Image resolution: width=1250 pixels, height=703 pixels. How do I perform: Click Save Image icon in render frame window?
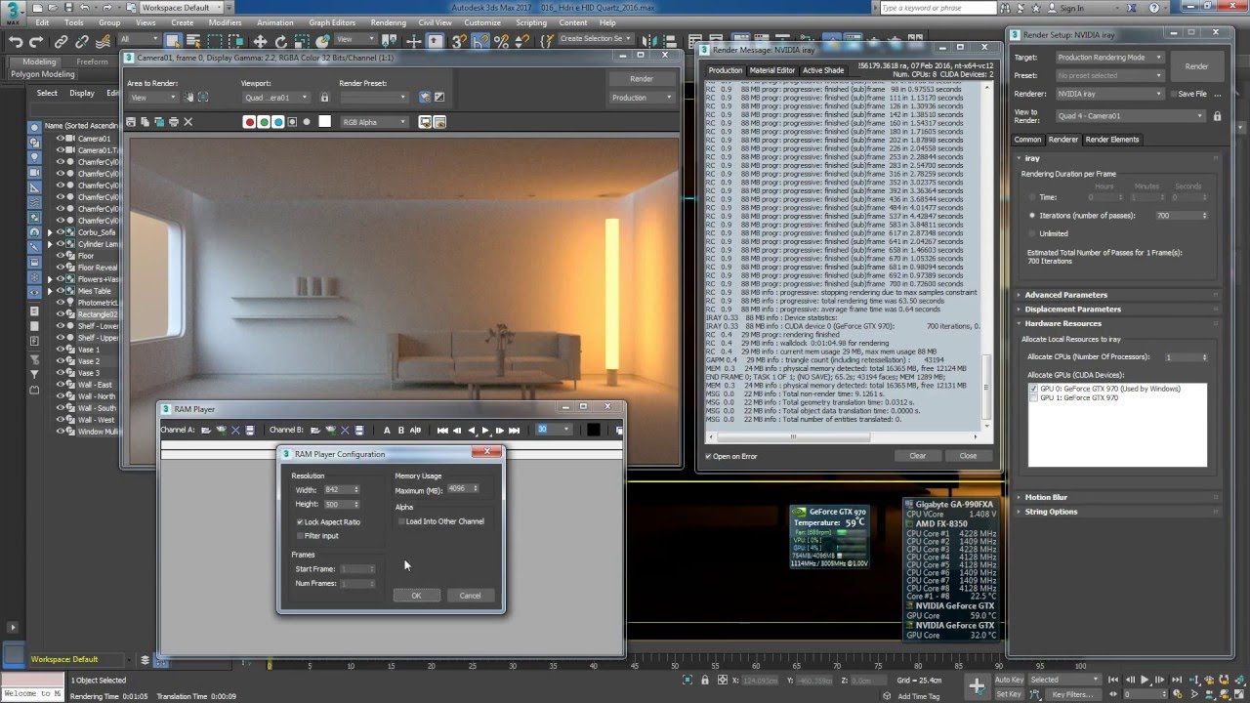131,122
